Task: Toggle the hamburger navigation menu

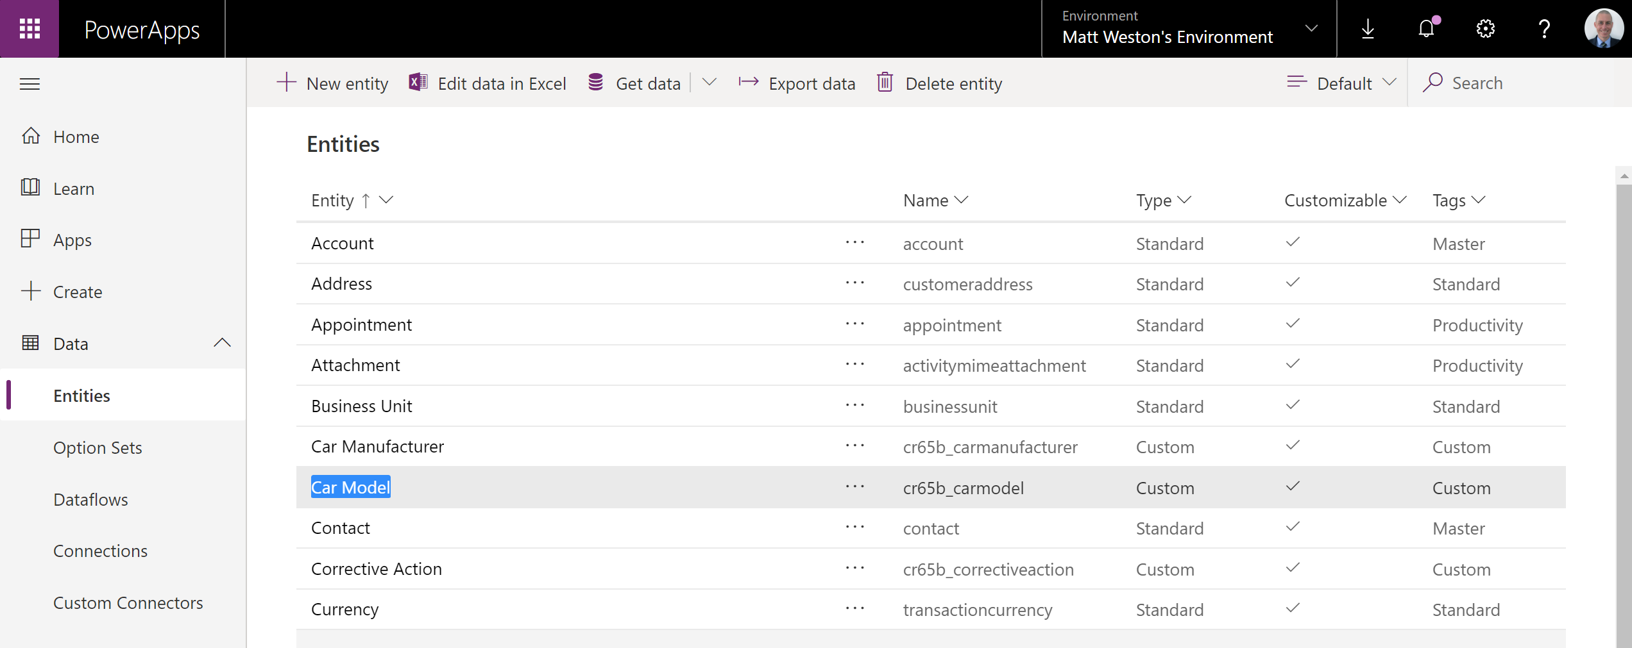Action: [x=30, y=84]
